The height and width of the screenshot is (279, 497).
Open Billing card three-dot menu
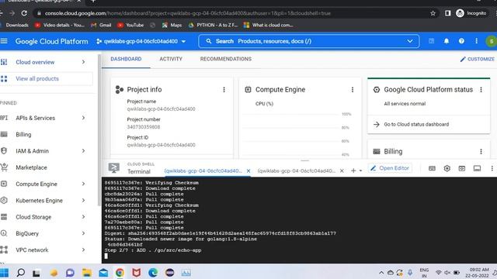481,152
